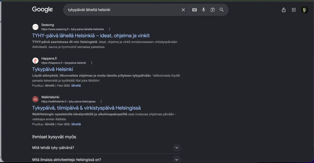Submit search with magnifying glass icon
Screen dimensions: 314x163
(222, 10)
